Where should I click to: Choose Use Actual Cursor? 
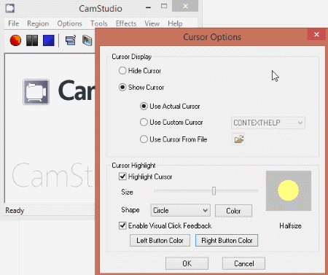pyautogui.click(x=144, y=106)
